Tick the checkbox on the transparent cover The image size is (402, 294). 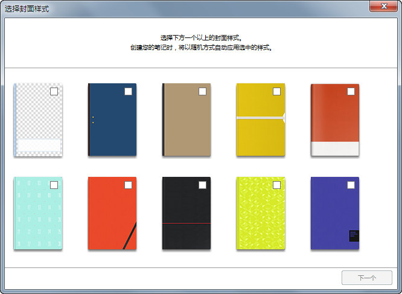pos(54,91)
